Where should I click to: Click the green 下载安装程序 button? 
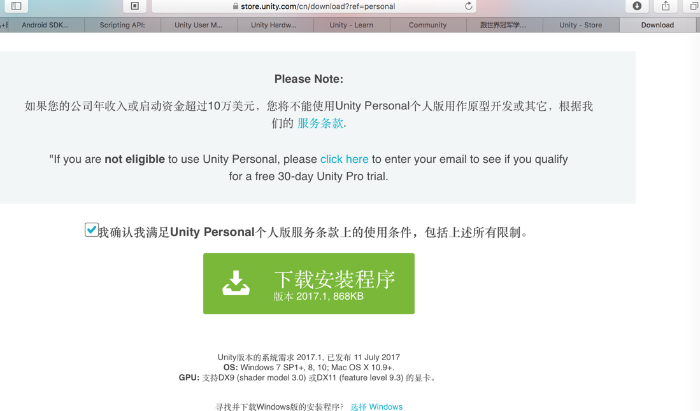(x=308, y=284)
